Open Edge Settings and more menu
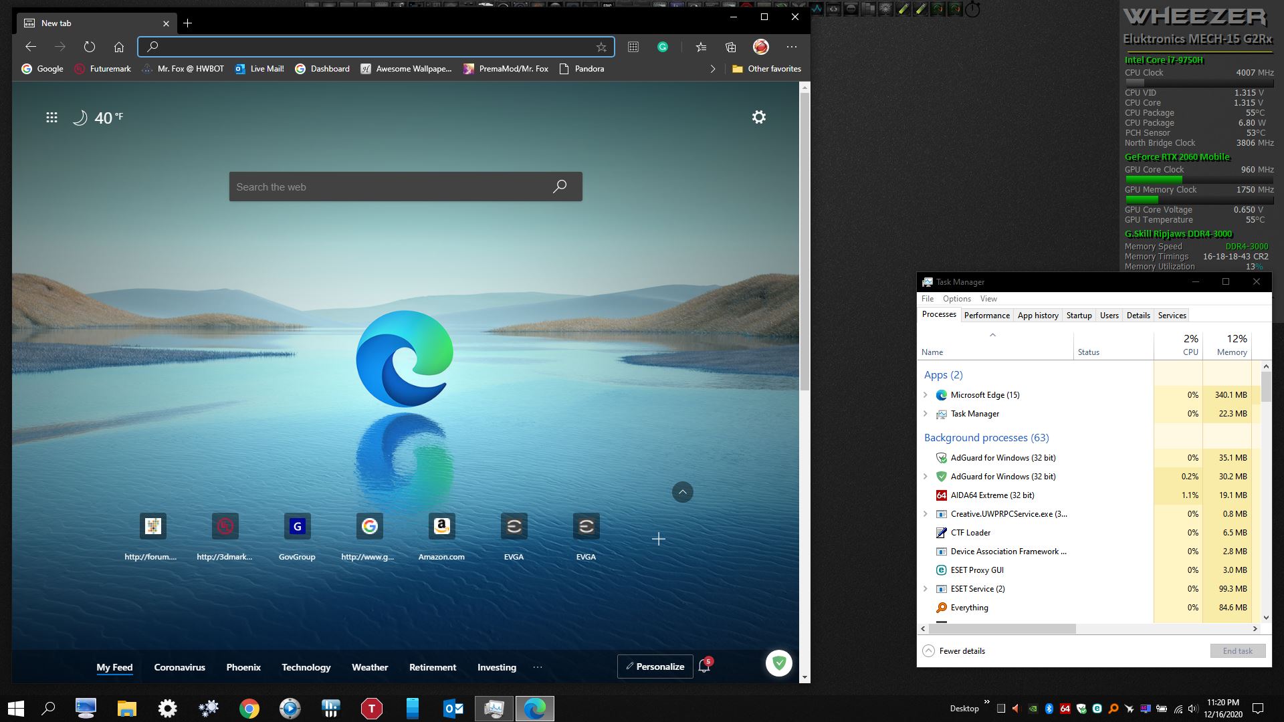The height and width of the screenshot is (722, 1284). coord(792,47)
